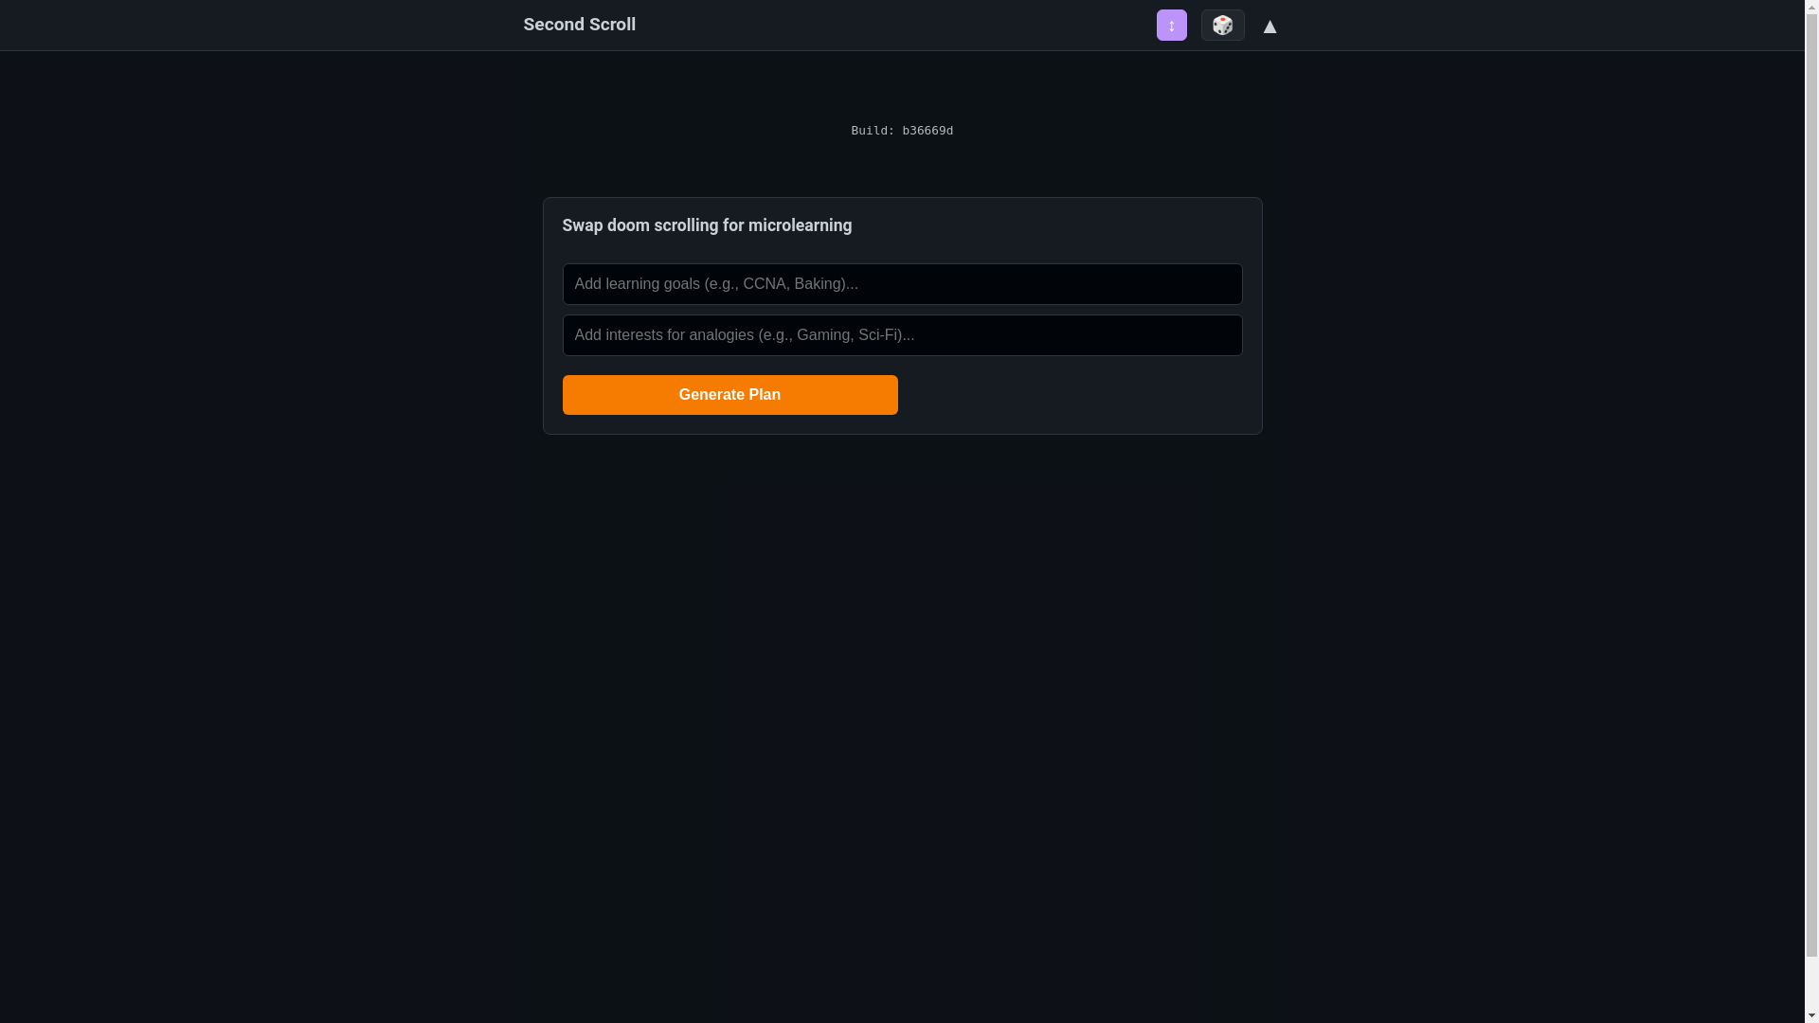1819x1023 pixels.
Task: Click the 'Swap doom scrolling for microlearning' heading
Action: (706, 225)
